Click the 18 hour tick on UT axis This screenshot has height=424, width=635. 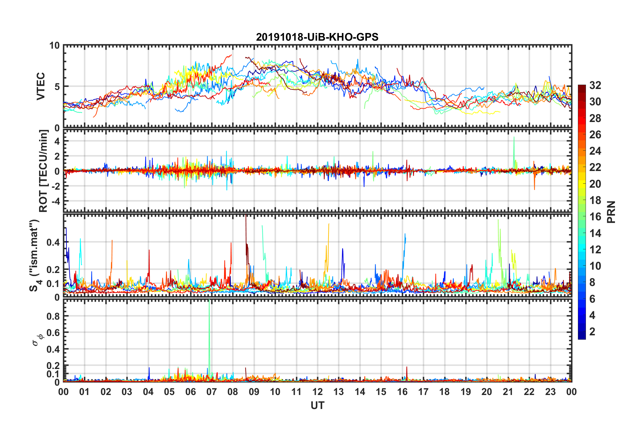pyautogui.click(x=445, y=391)
